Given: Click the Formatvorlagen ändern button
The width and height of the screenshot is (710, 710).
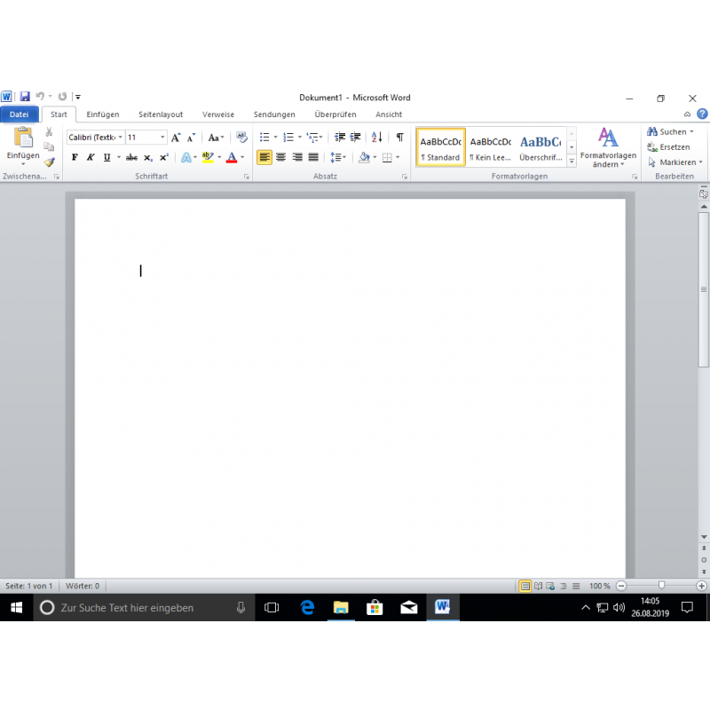Looking at the screenshot, I should (x=608, y=147).
